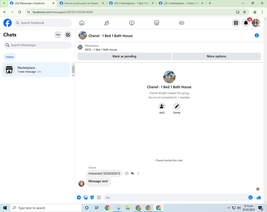The height and width of the screenshot is (212, 267).
Task: Open the Marketplace icon in top navigation
Action: click(156, 23)
